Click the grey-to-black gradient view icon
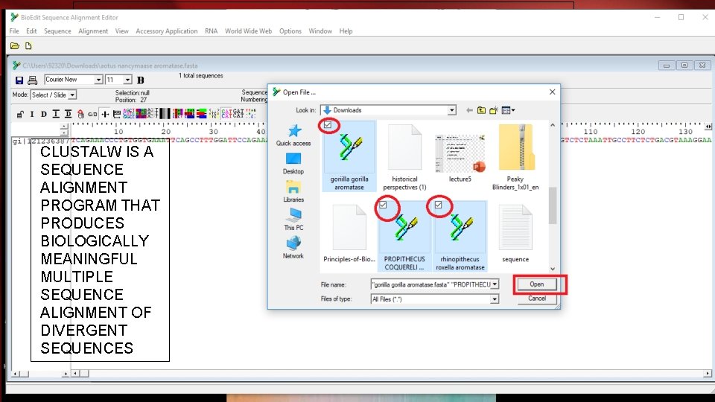Image resolution: width=715 pixels, height=402 pixels. (165, 113)
